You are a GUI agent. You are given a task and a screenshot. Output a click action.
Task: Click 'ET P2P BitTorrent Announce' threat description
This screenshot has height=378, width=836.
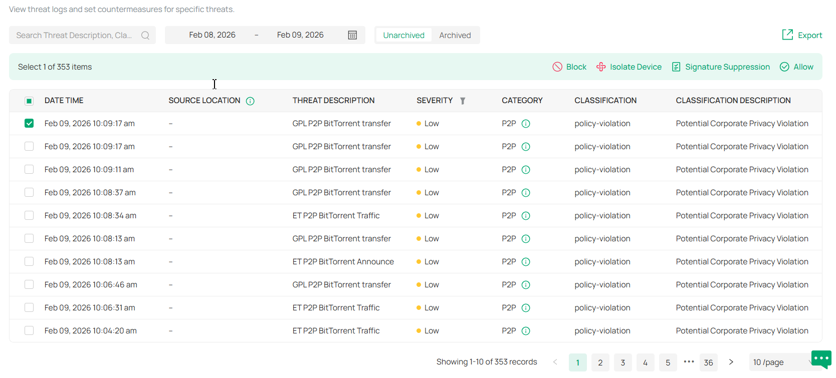(343, 262)
